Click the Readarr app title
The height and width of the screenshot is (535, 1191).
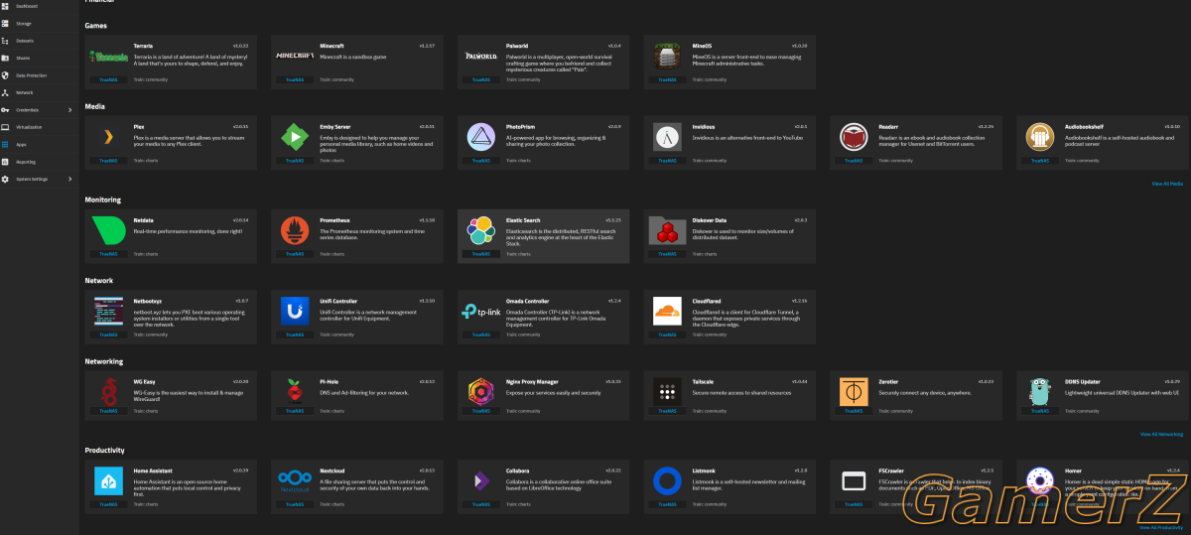(x=888, y=127)
